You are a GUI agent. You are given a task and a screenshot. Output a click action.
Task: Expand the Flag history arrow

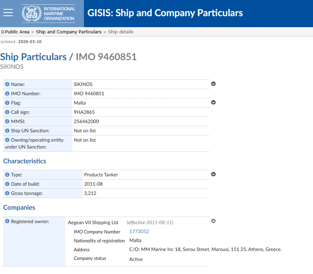(213, 102)
